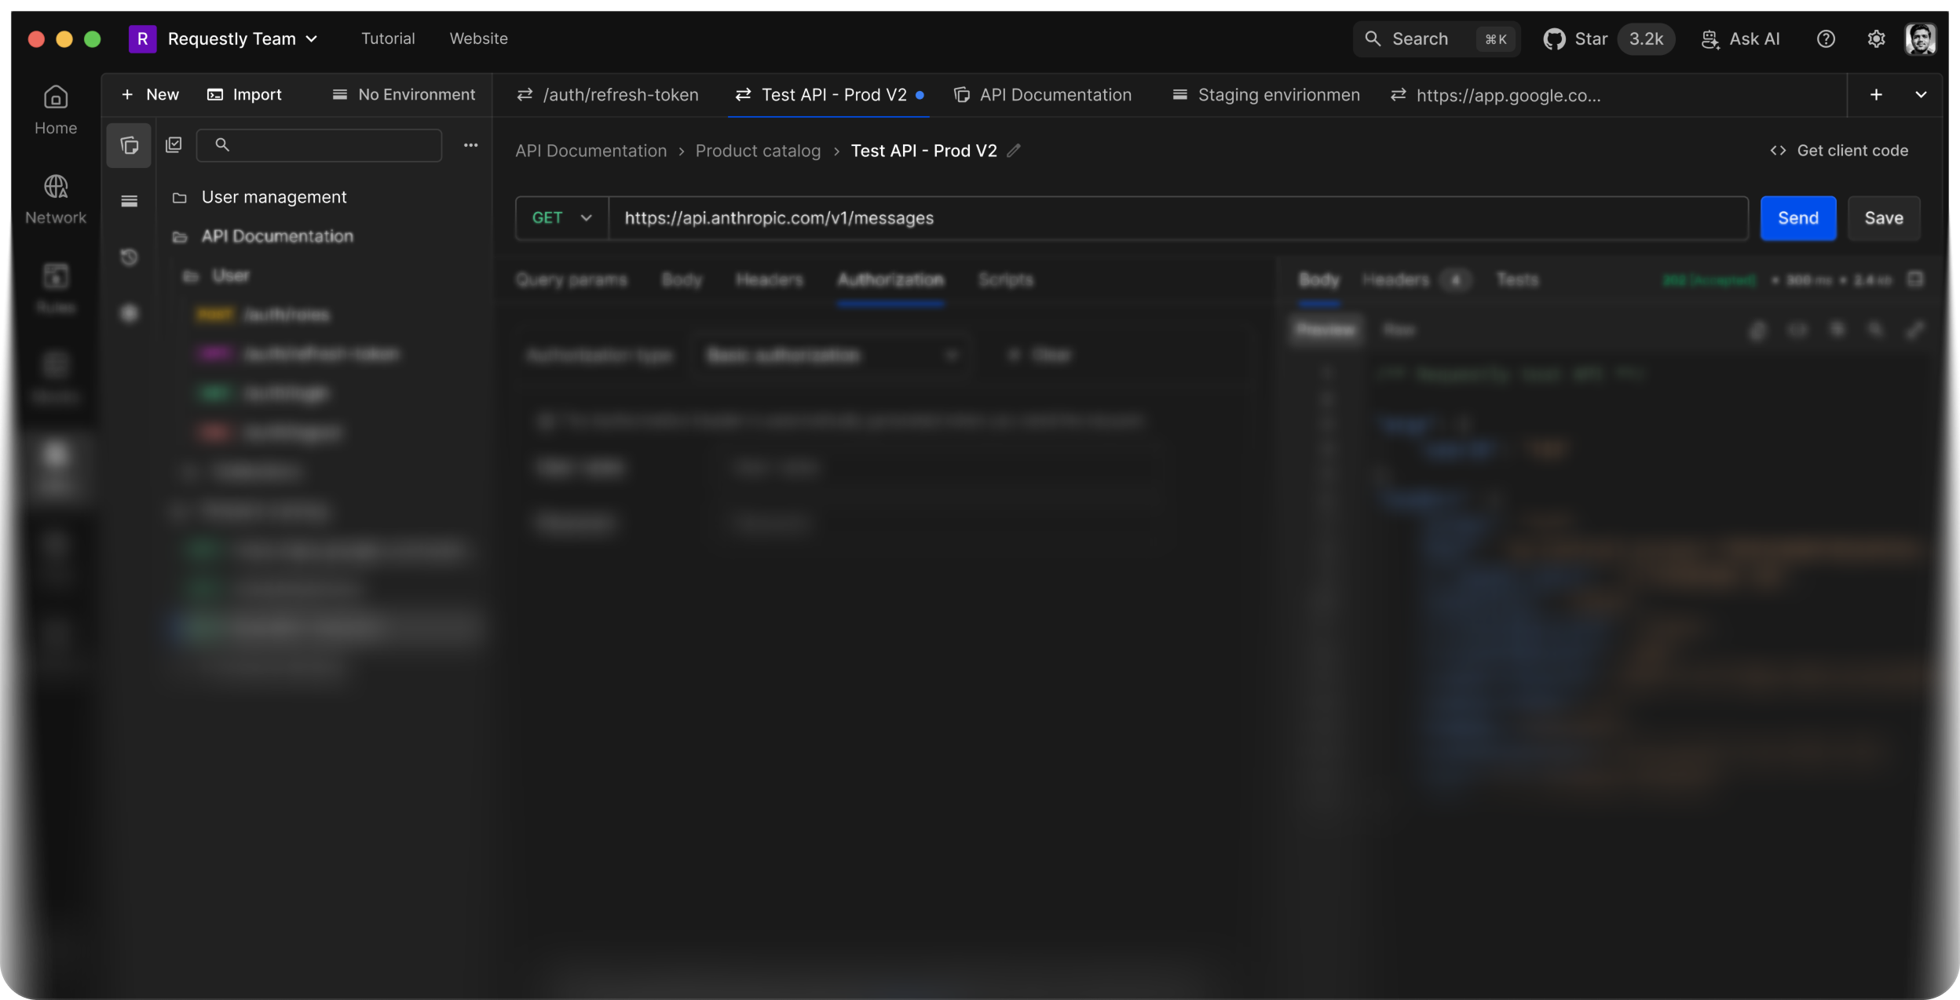
Task: Open the Network section in sidebar
Action: click(55, 199)
